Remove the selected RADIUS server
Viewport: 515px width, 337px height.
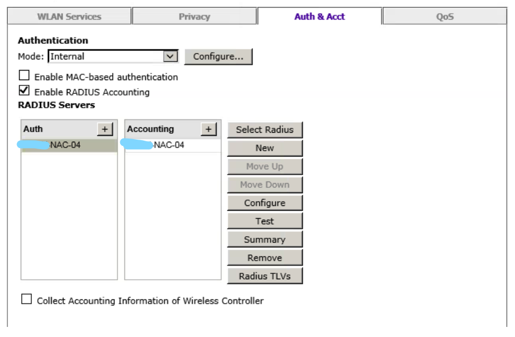pyautogui.click(x=264, y=258)
